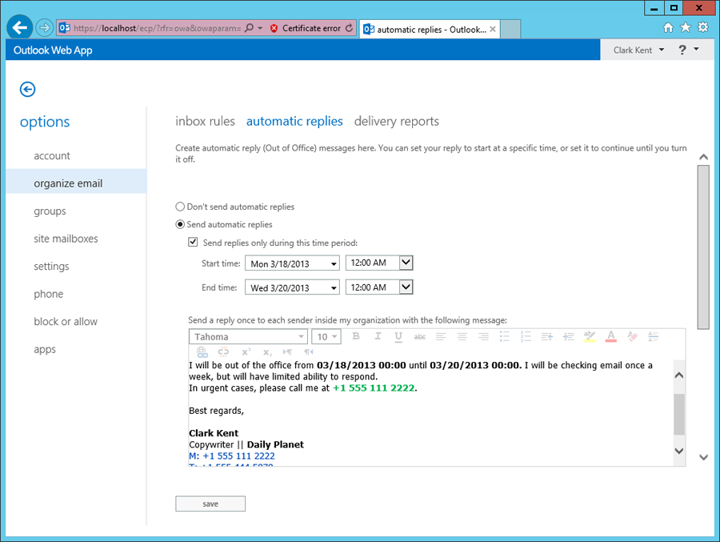This screenshot has height=542, width=720.
Task: Open phone options section
Action: (49, 294)
